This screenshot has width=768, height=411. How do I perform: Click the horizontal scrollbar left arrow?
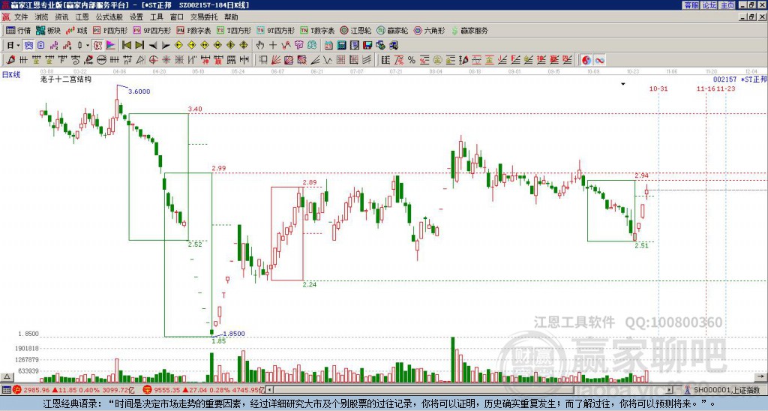point(269,391)
